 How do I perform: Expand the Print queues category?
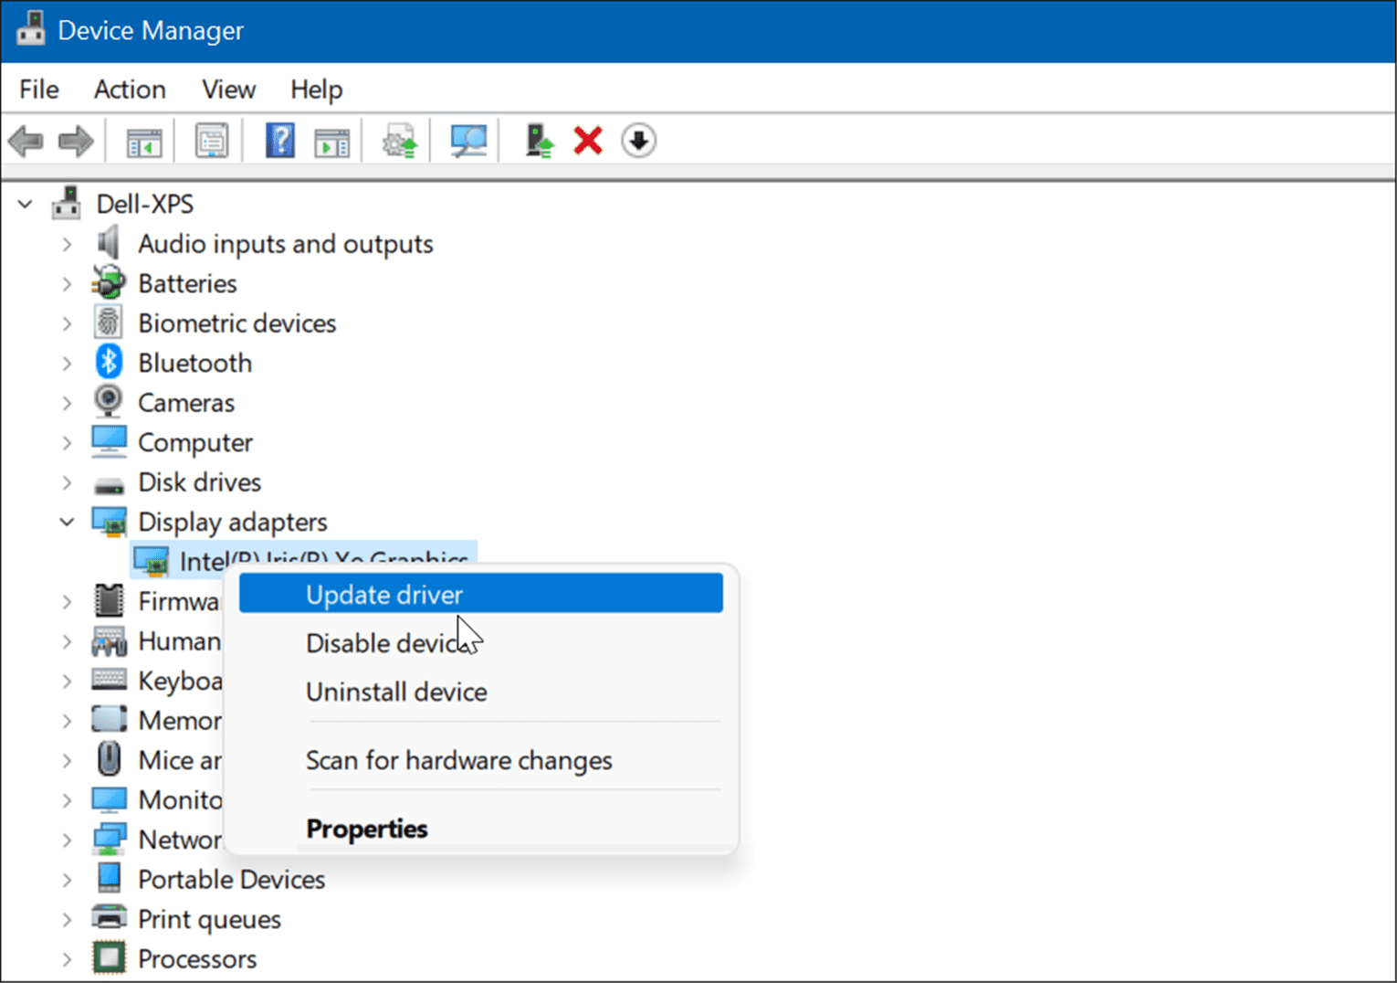tap(68, 919)
